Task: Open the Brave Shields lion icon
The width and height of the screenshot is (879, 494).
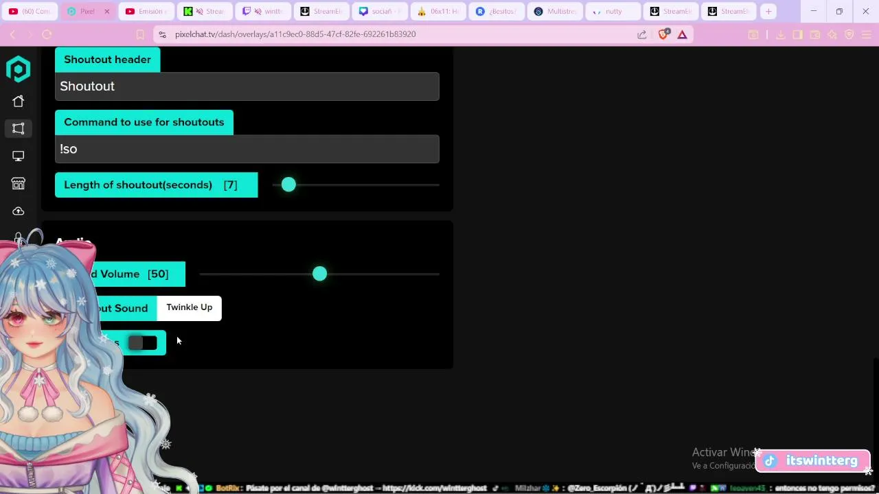Action: coord(663,34)
